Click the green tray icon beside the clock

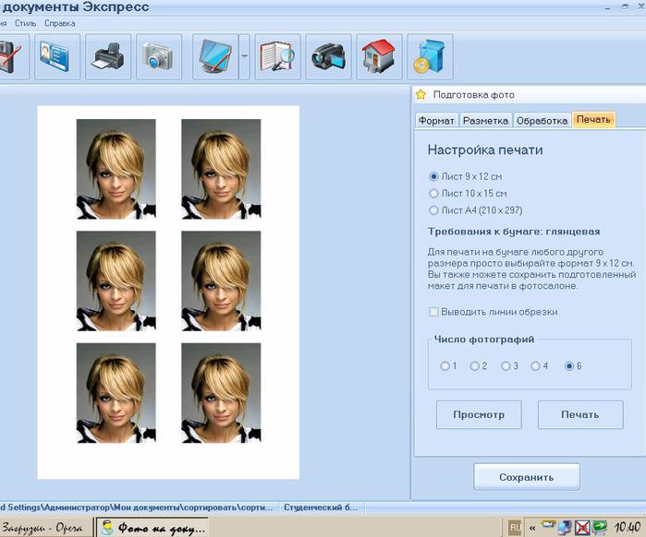pyautogui.click(x=600, y=528)
